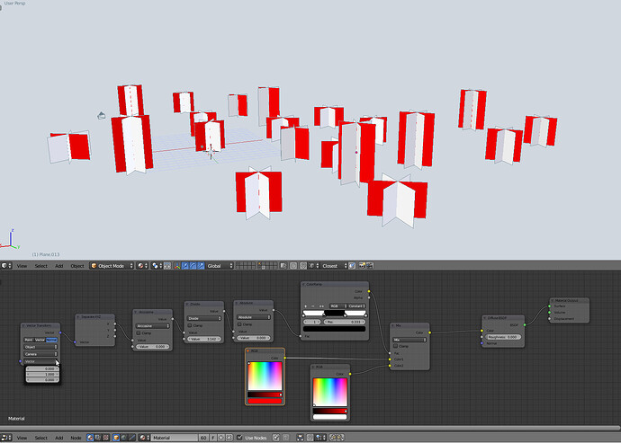Click the add new material plus button
Screen dimensions: 621x443
pos(221,438)
